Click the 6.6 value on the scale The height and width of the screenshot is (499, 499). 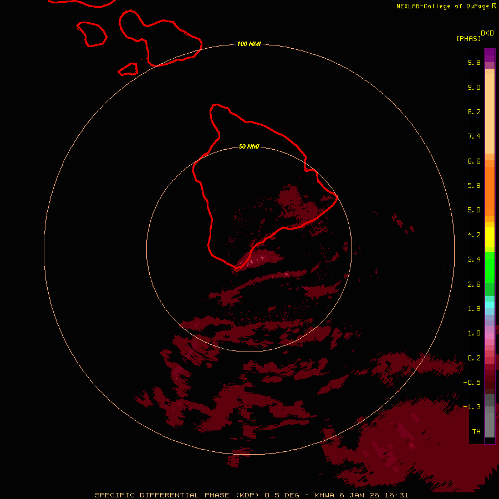(474, 161)
